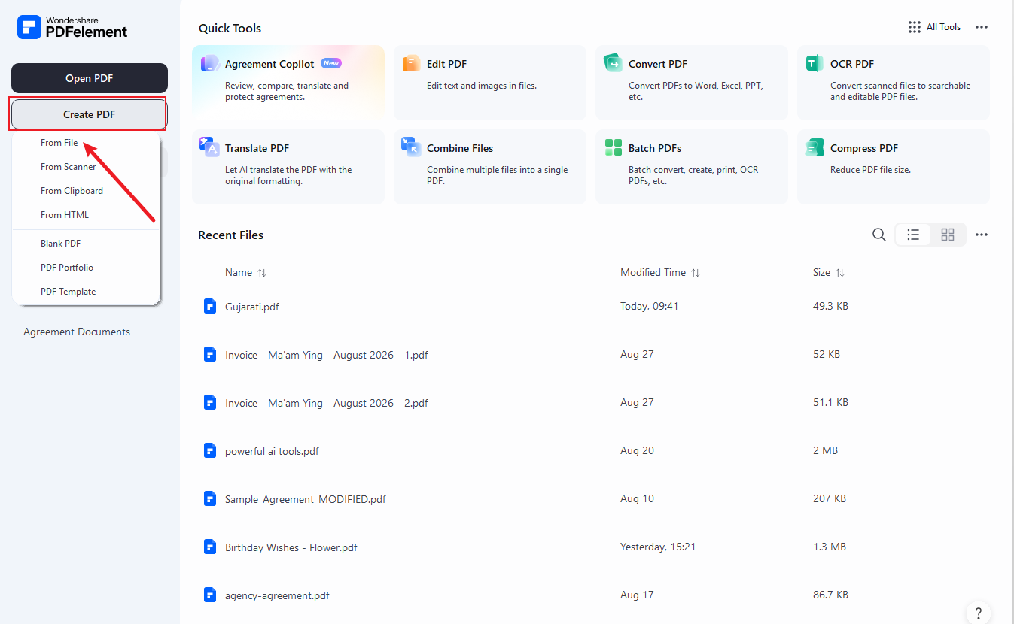Open the Batch PDFs tool
1014x624 pixels.
pyautogui.click(x=692, y=166)
